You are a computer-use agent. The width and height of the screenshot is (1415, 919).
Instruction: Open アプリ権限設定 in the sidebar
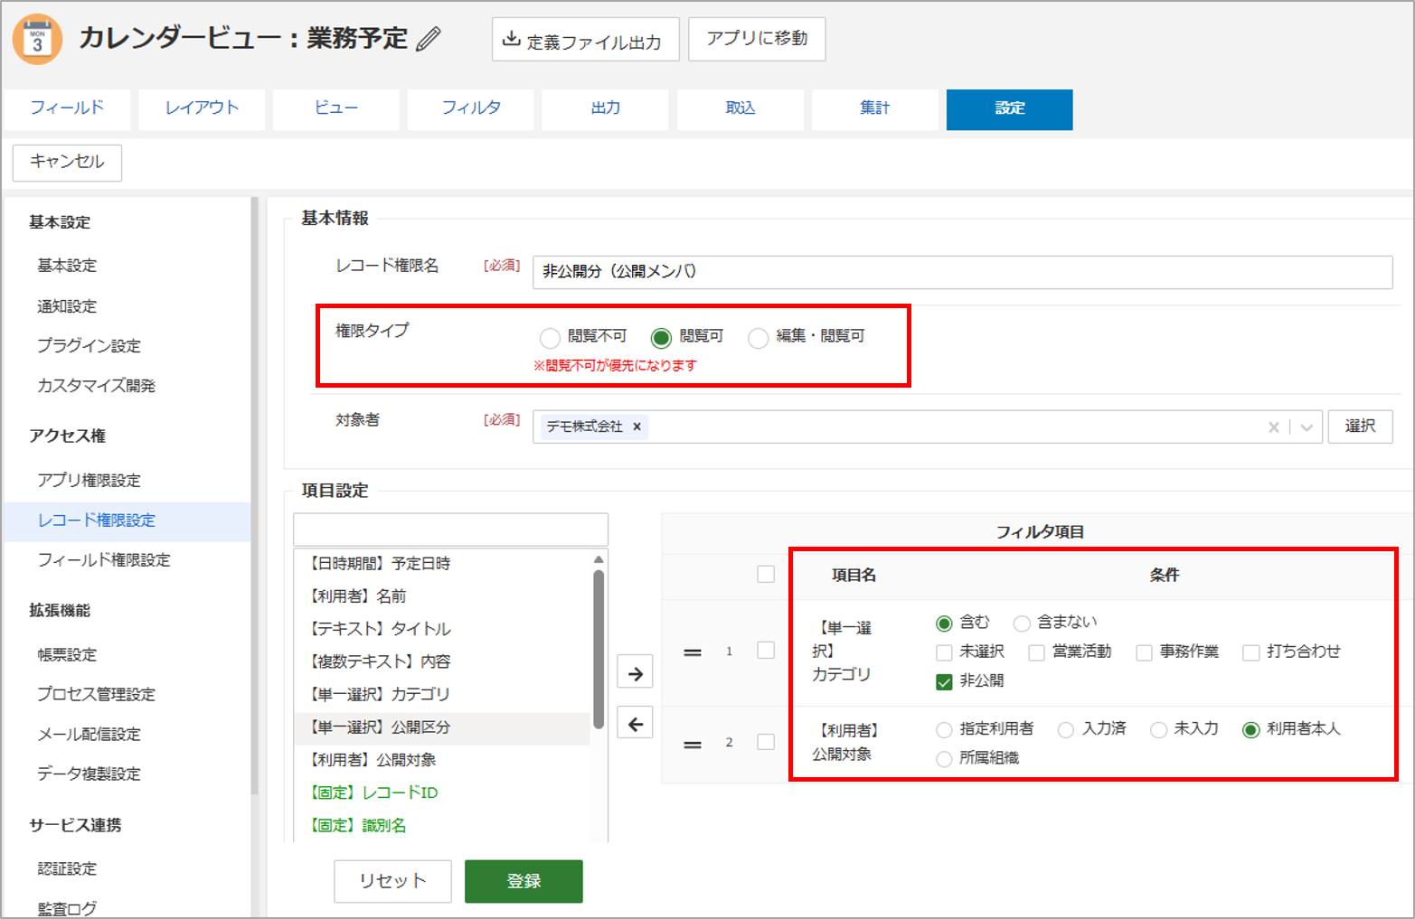[x=89, y=481]
